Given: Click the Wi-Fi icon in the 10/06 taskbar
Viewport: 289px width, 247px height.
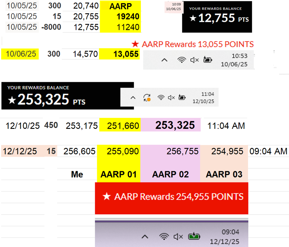Looking at the screenshot, I should pyautogui.click(x=182, y=60).
